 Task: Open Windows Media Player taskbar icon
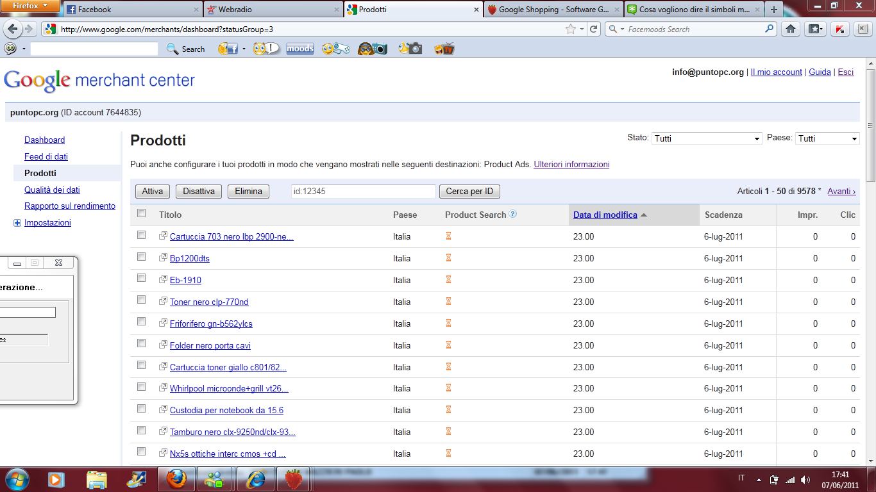tap(55, 479)
